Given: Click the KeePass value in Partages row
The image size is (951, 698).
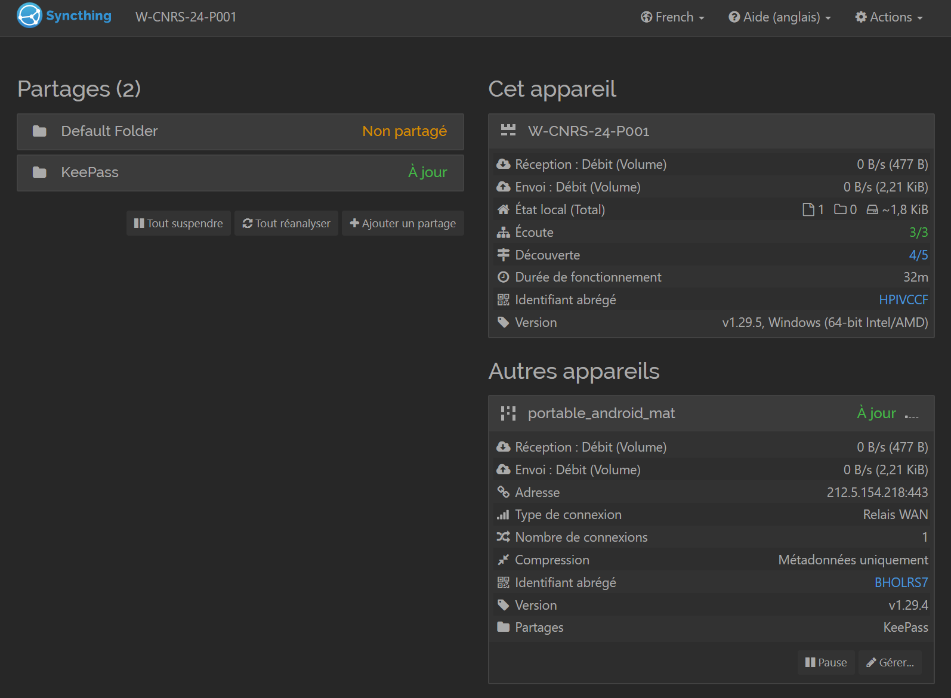Looking at the screenshot, I should (906, 627).
